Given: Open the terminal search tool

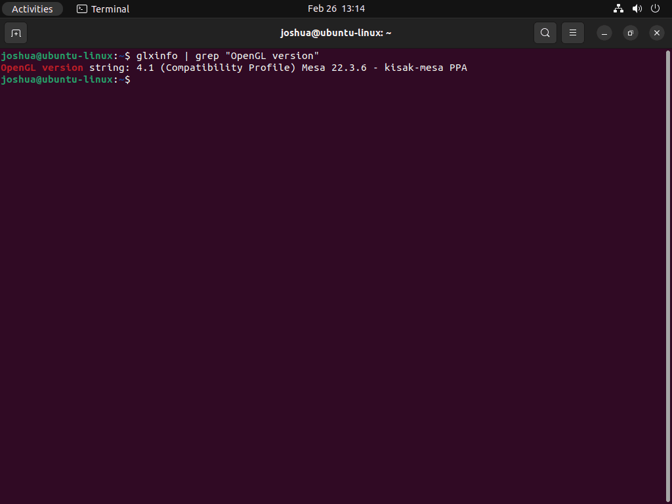Looking at the screenshot, I should point(545,33).
